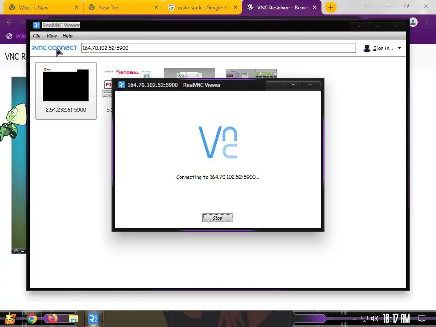Expand the Sign in dropdown arrow
Image resolution: width=436 pixels, height=327 pixels.
[x=399, y=48]
